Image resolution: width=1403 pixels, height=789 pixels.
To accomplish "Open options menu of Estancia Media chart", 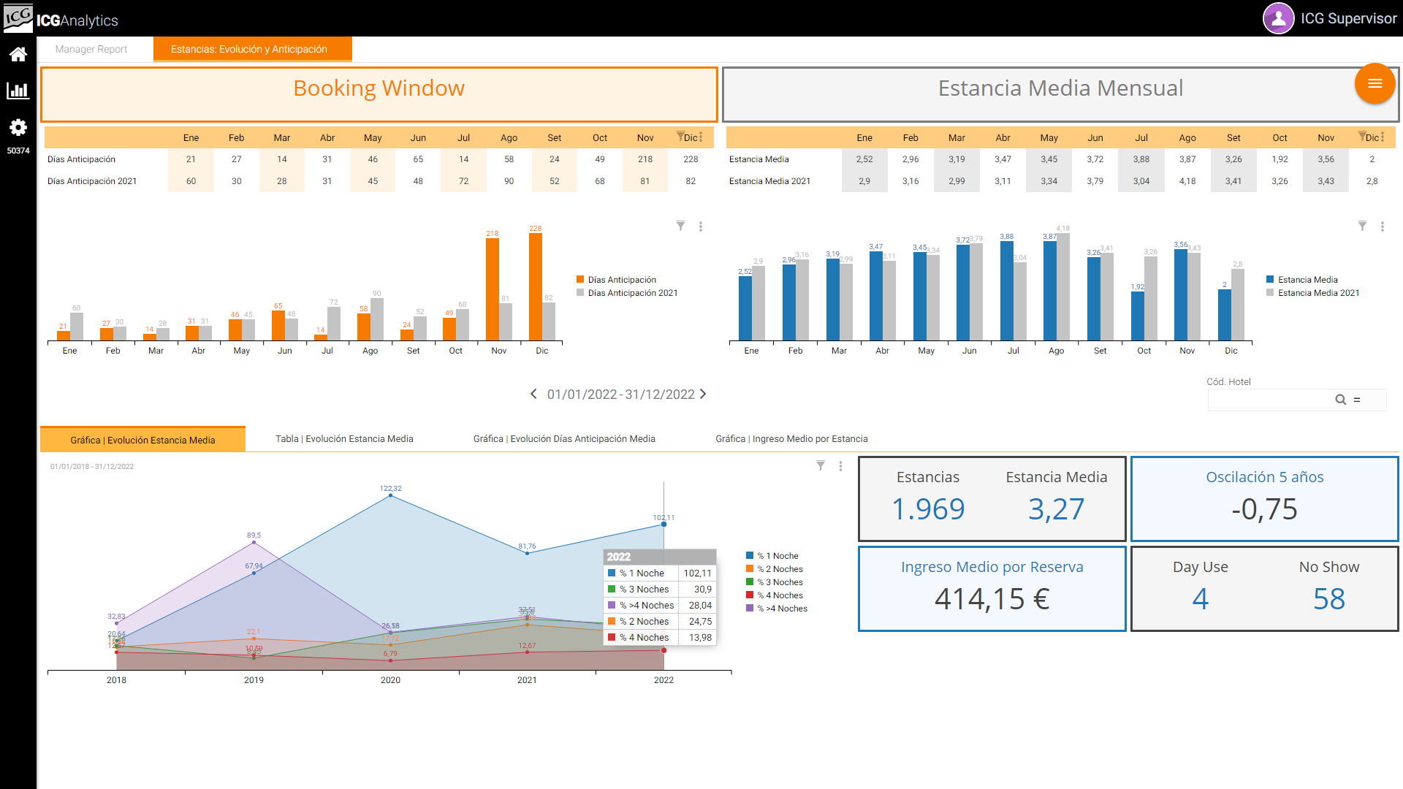I will coord(1382,226).
